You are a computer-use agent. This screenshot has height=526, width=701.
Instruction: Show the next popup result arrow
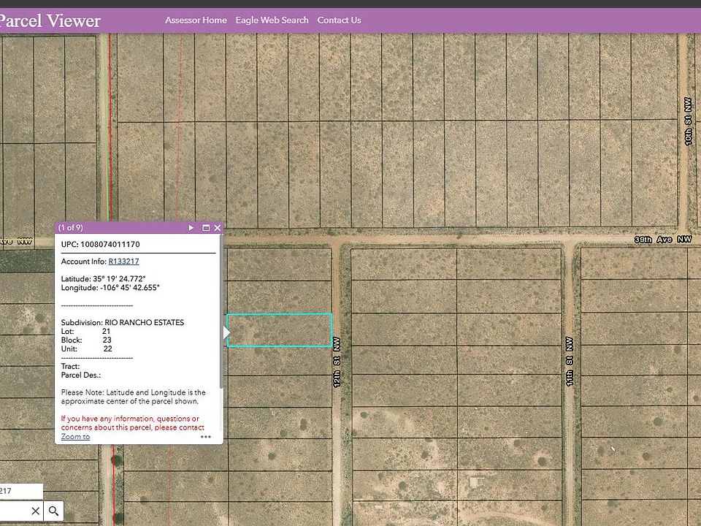click(191, 228)
